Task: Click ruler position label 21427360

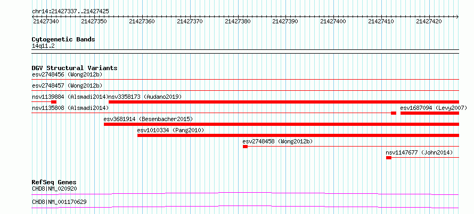Action: [142, 21]
